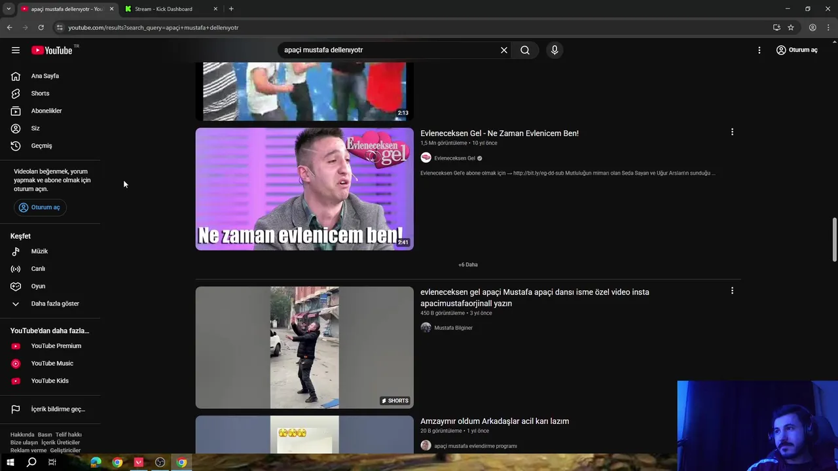Open OBS Studio from the taskbar
This screenshot has width=838, height=471.
(160, 462)
